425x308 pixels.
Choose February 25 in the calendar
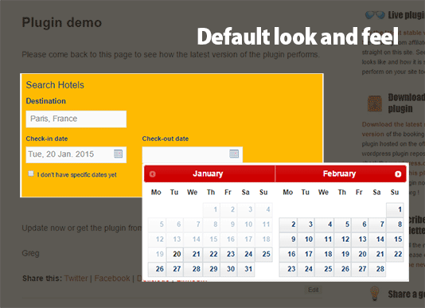coord(324,269)
